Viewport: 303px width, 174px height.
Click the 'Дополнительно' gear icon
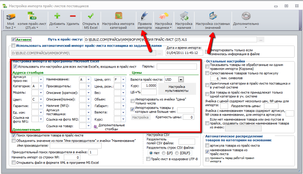[246, 16]
